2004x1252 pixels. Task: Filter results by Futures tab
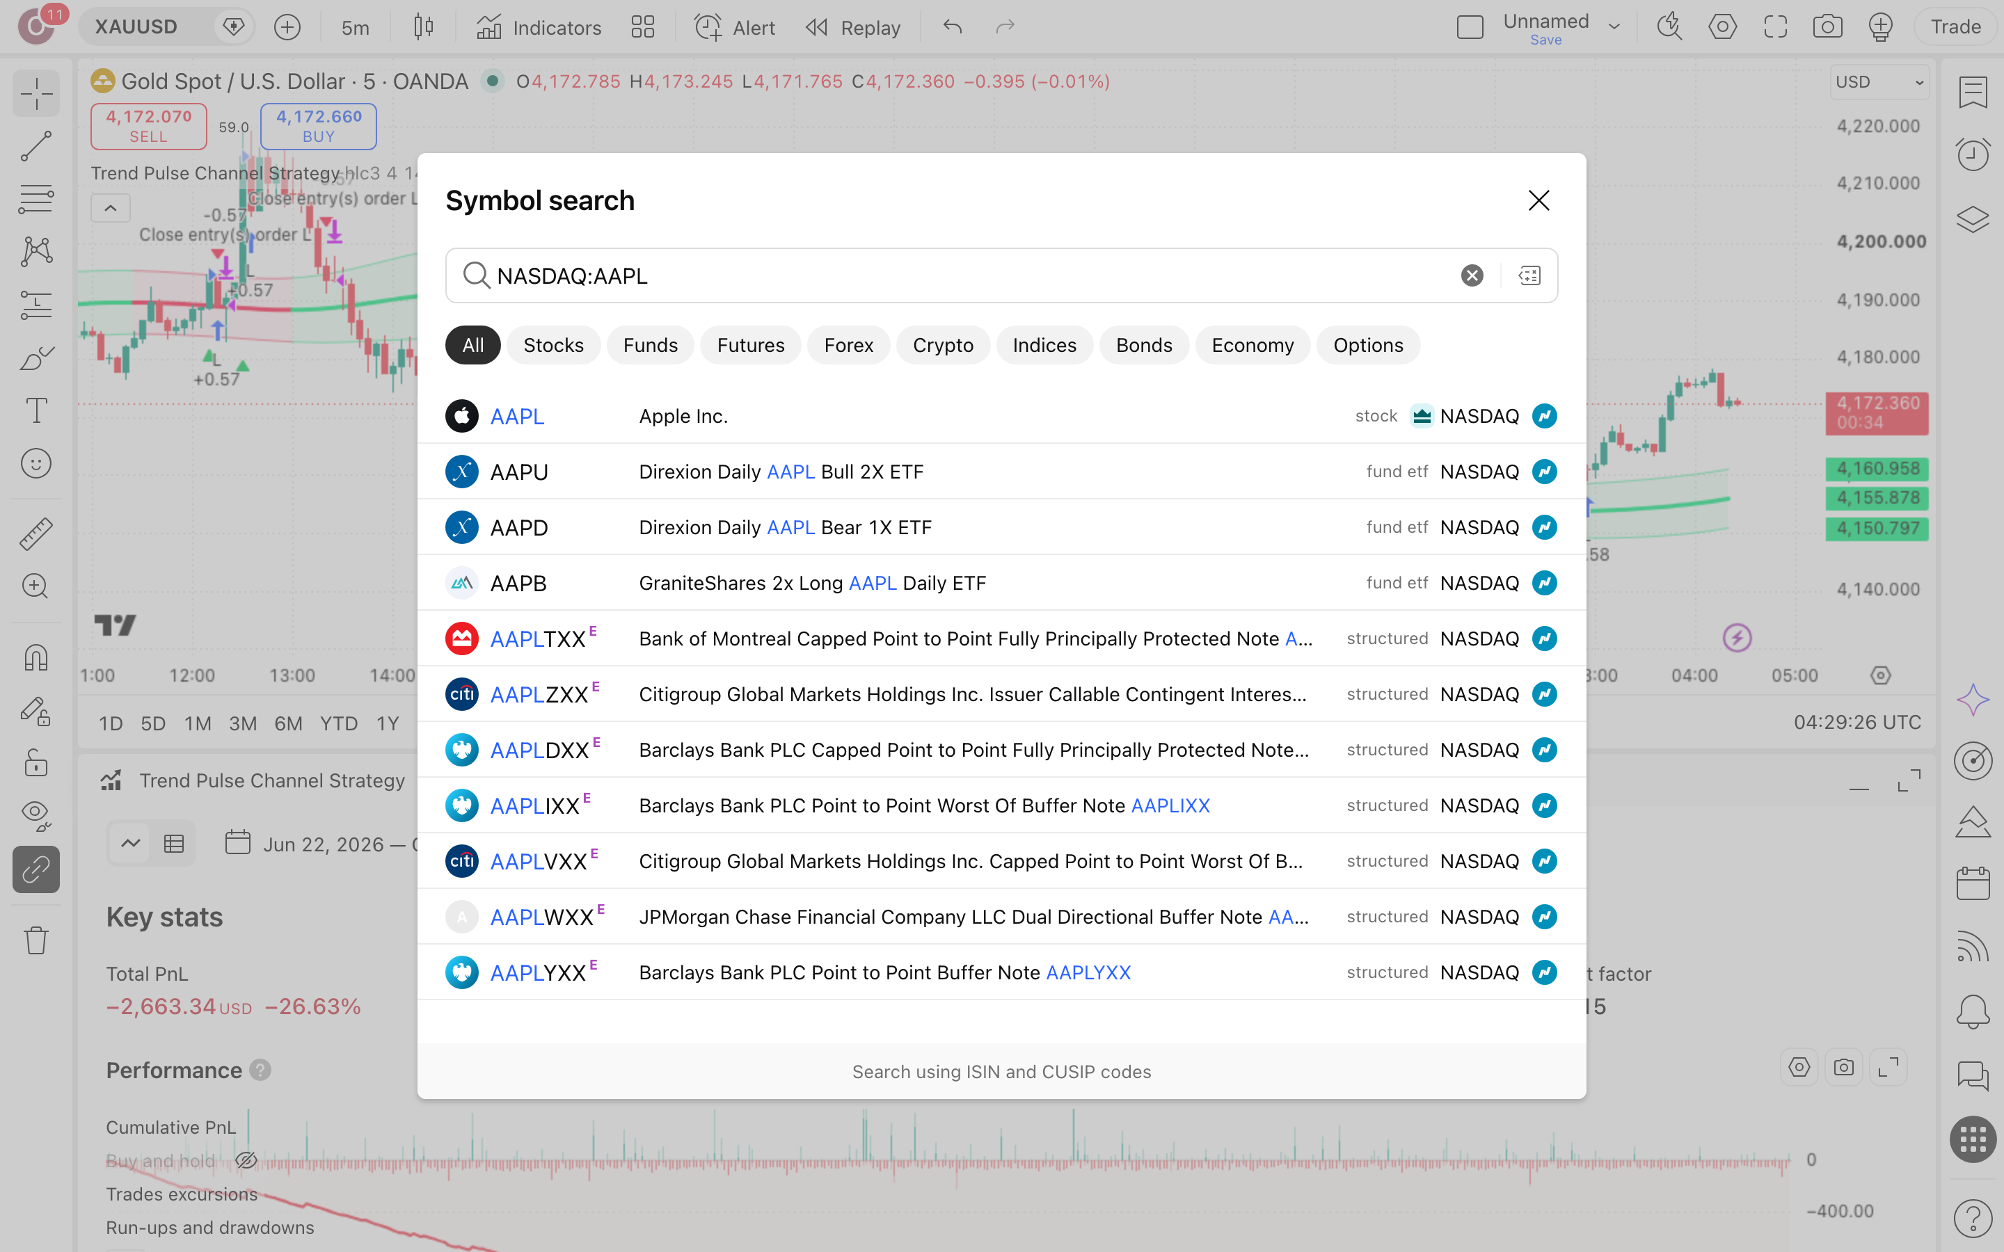750,345
